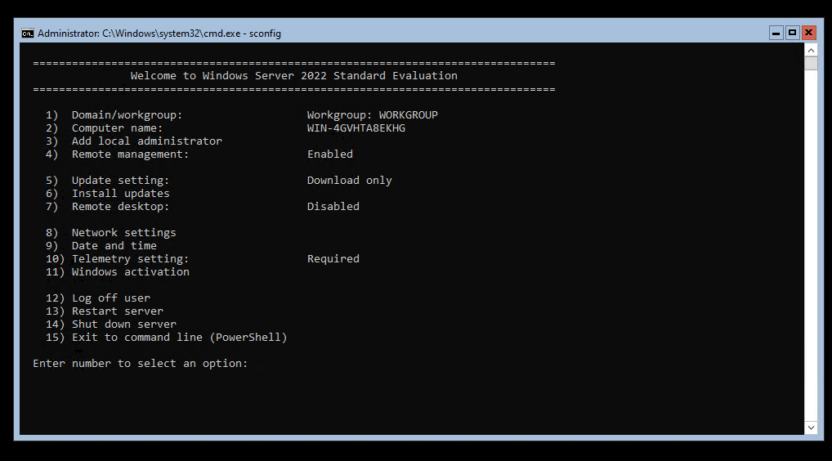The width and height of the screenshot is (832, 461).
Task: Click the scrollbar up arrow
Action: tap(811, 51)
